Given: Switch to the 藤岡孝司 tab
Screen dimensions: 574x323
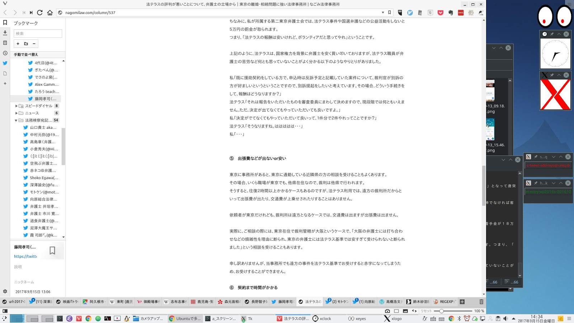Looking at the screenshot, I should (283, 302).
